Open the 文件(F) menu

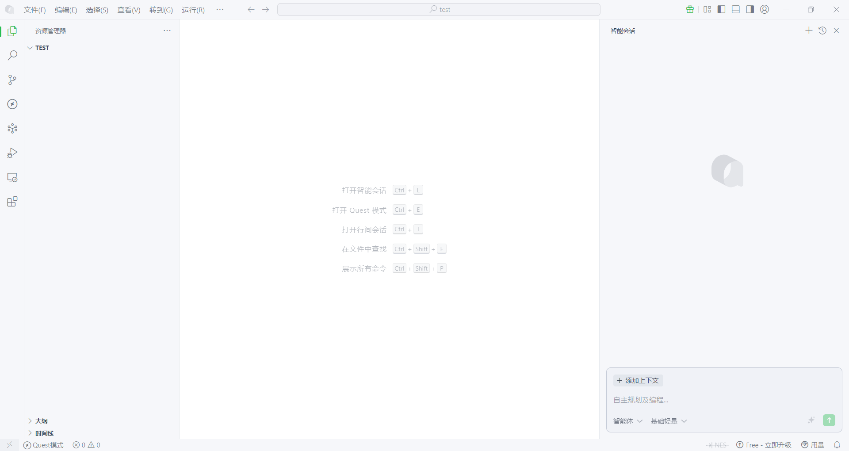[x=35, y=10]
